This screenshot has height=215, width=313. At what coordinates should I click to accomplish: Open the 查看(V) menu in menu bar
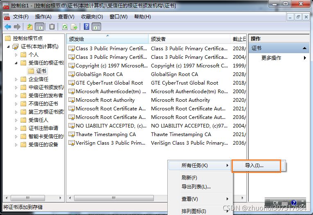[x=66, y=17]
